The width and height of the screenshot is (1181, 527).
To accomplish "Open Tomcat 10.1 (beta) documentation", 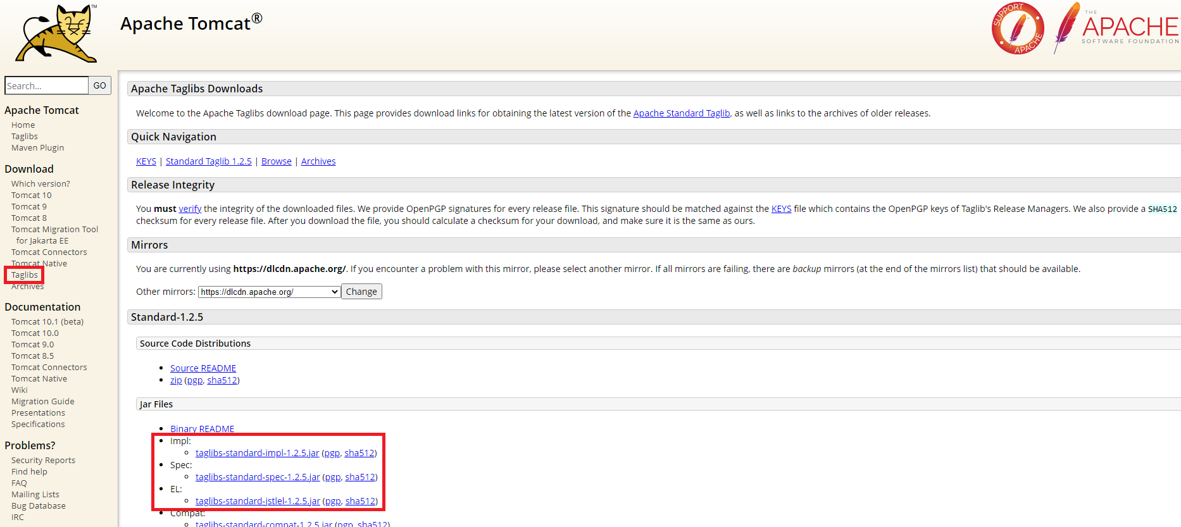I will 47,322.
